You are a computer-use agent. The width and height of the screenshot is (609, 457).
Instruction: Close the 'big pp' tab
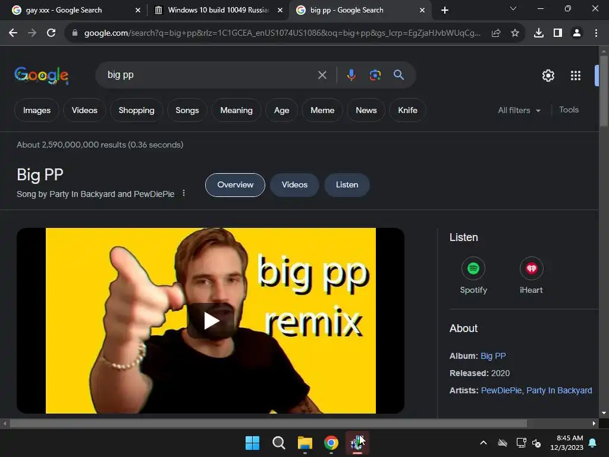click(422, 10)
